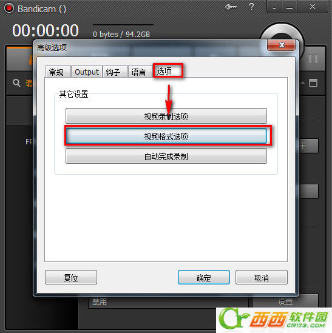Click the window mode square icon
The height and width of the screenshot is (333, 332).
[313, 83]
